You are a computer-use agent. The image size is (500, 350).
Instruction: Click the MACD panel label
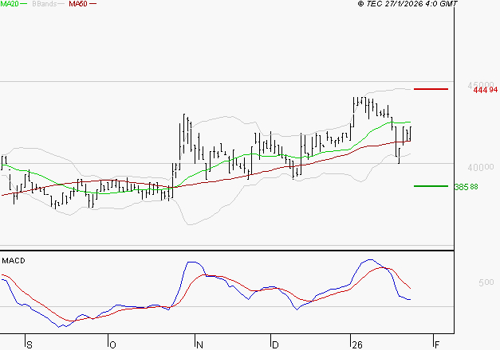(14, 261)
